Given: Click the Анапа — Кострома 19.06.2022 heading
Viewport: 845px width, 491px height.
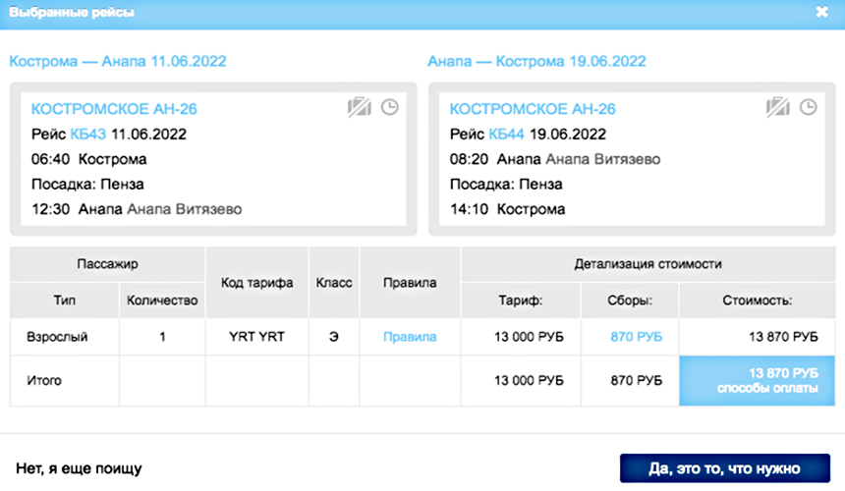Looking at the screenshot, I should (536, 61).
